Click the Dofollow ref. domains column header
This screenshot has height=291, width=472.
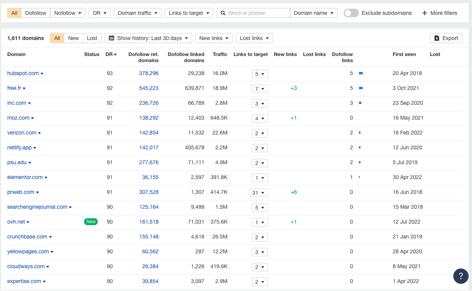pyautogui.click(x=143, y=58)
